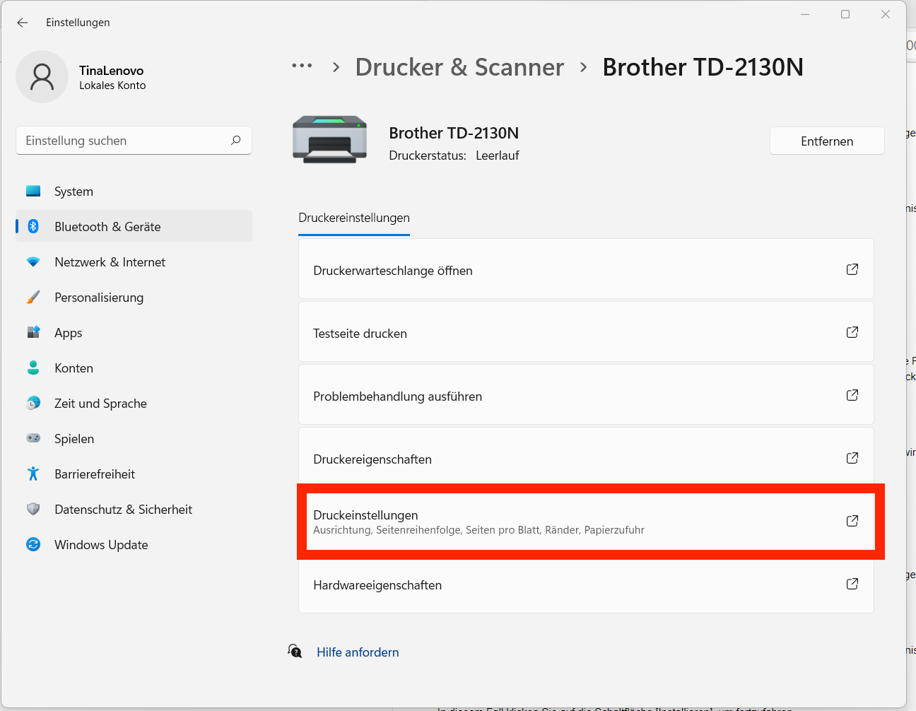This screenshot has width=916, height=711.
Task: Click Testseite drucken row
Action: pos(586,332)
